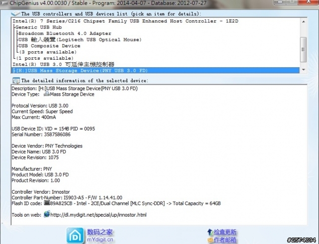Screen dimensions: 319x244
Task: Click the Description line in details
Action: (x=75, y=89)
